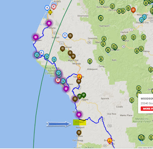
Task: Select the purple marker at Rockport
Action: click(79, 115)
